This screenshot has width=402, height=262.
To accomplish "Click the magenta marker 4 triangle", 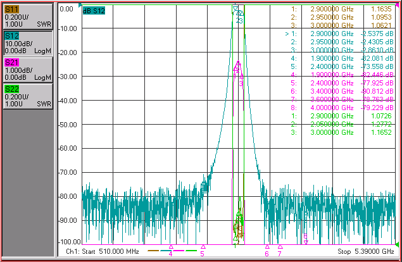I will tap(171, 247).
